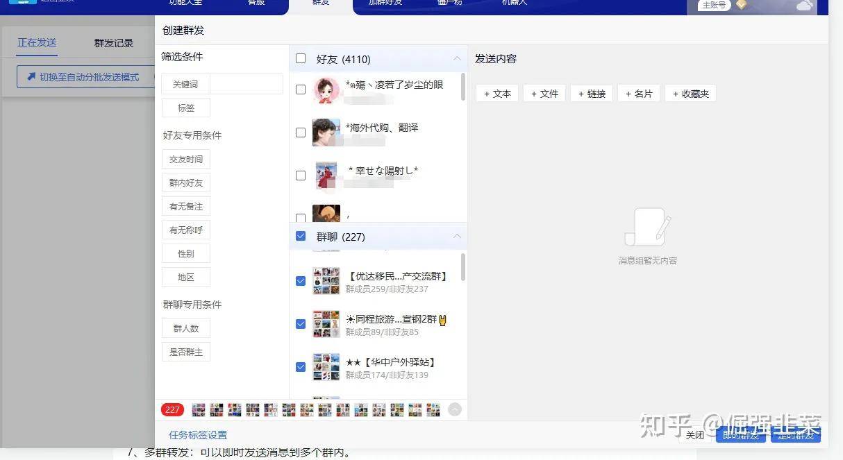
Task: Collapse the 群聊 list with its chevron
Action: [x=457, y=237]
